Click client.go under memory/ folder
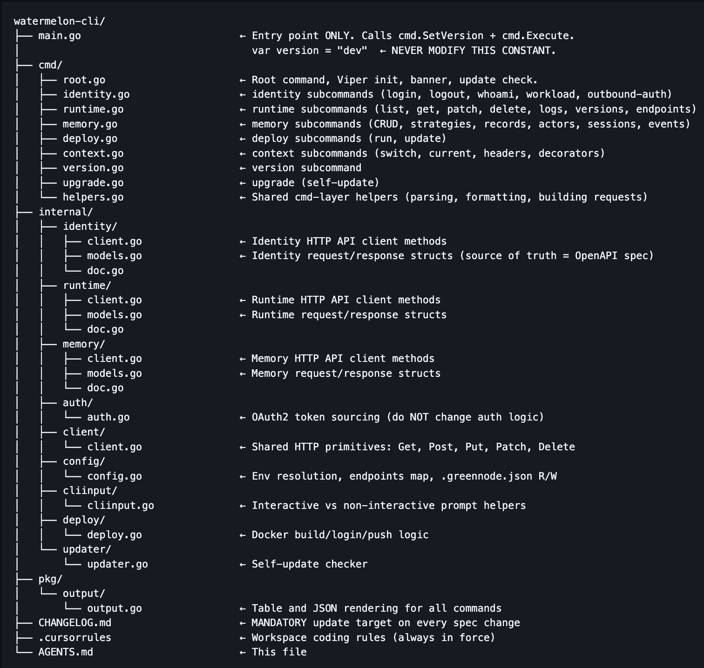This screenshot has height=668, width=704. (115, 359)
